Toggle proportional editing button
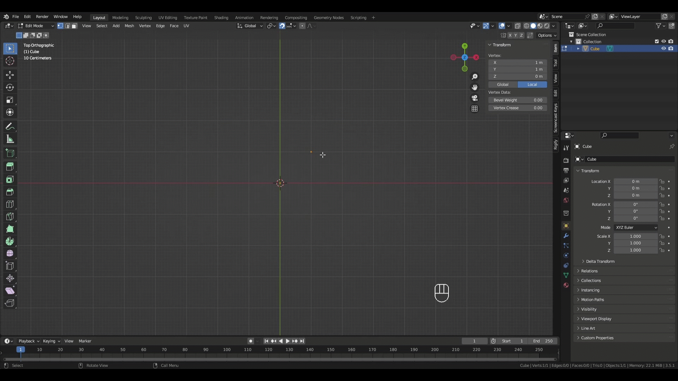 pyautogui.click(x=302, y=26)
